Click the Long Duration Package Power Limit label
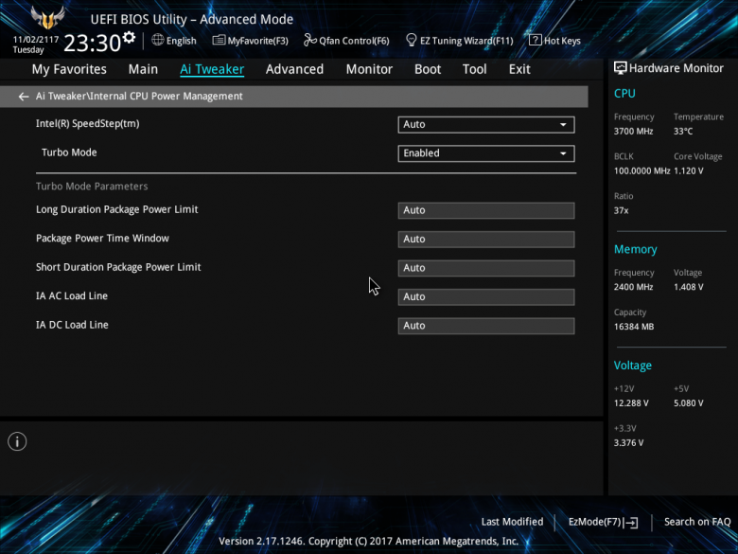Screen dimensions: 738x554 (116, 209)
